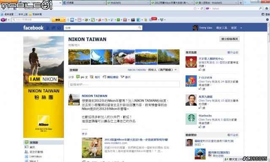
Task: Bookmark this page with the star icon
Action: click(195, 8)
